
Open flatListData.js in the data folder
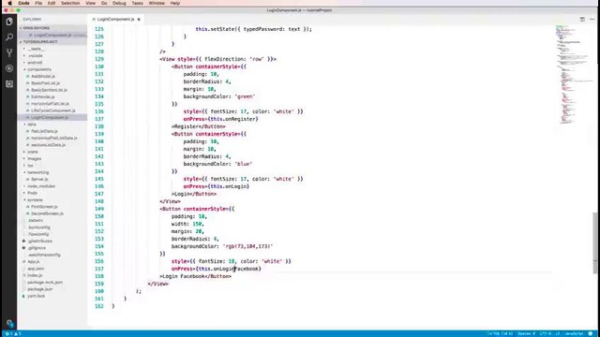[x=44, y=131]
